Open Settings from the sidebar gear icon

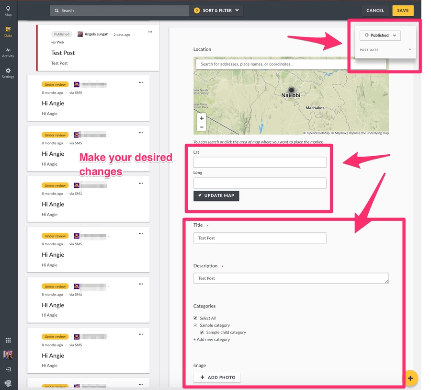[8, 73]
